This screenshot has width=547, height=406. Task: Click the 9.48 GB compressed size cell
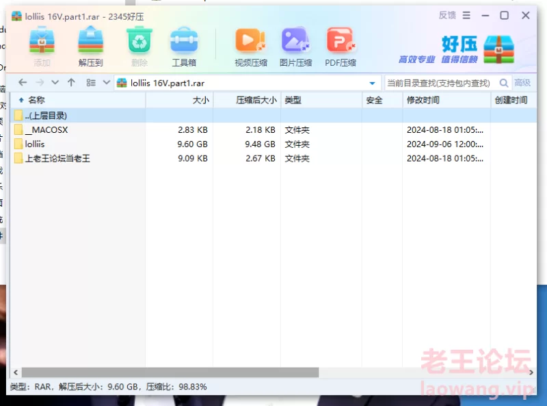coord(260,144)
